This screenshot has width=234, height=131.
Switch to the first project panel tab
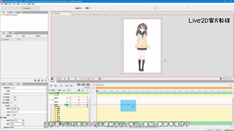click(3, 13)
